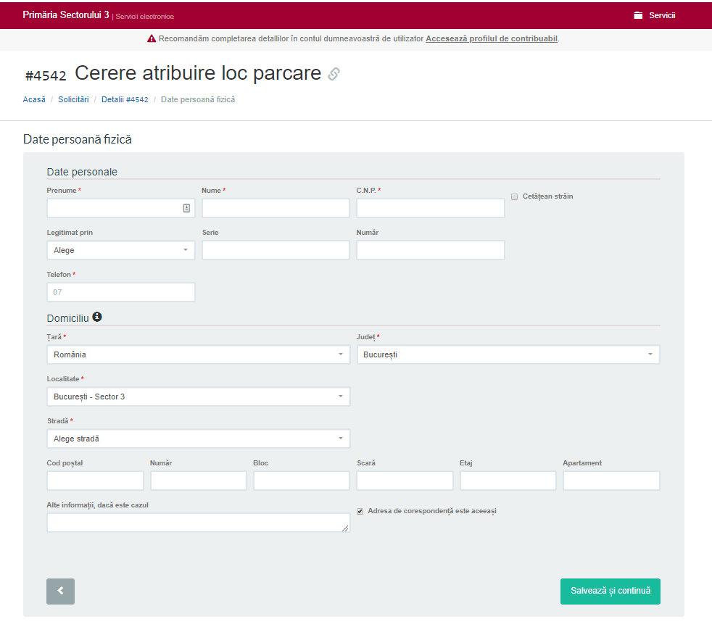Open Accesează profilul de contribuabil link
The image size is (712, 635).
(491, 38)
